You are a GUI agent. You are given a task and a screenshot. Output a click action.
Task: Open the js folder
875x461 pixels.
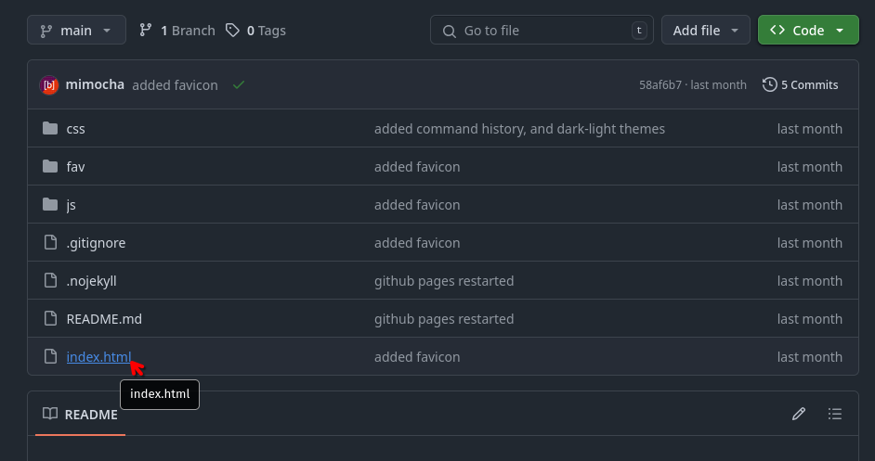click(x=71, y=205)
